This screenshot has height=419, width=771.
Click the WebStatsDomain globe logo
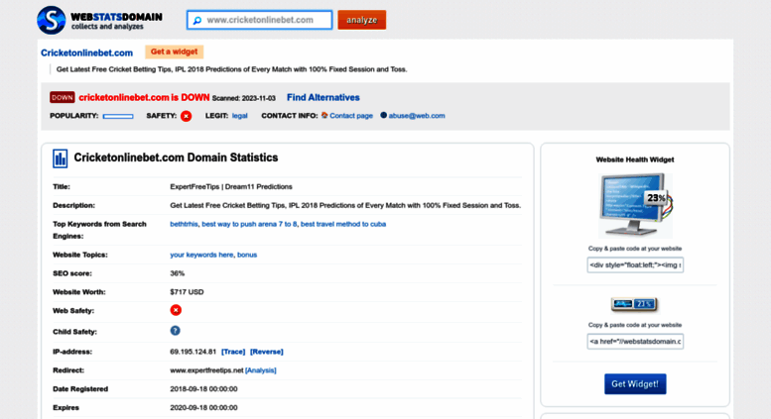[52, 20]
